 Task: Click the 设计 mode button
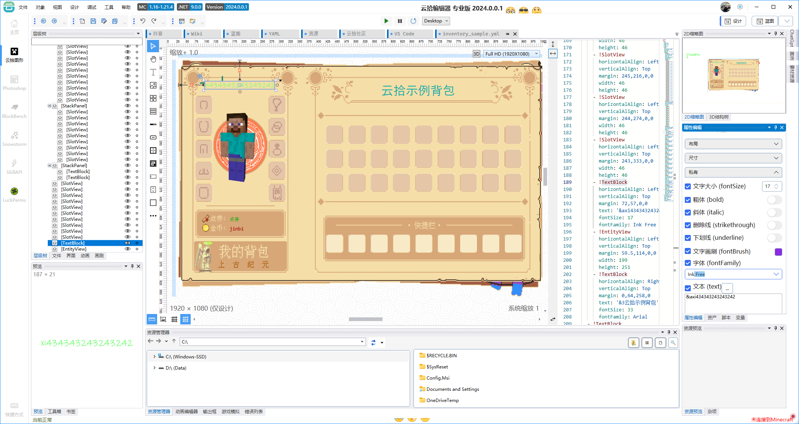pyautogui.click(x=733, y=21)
